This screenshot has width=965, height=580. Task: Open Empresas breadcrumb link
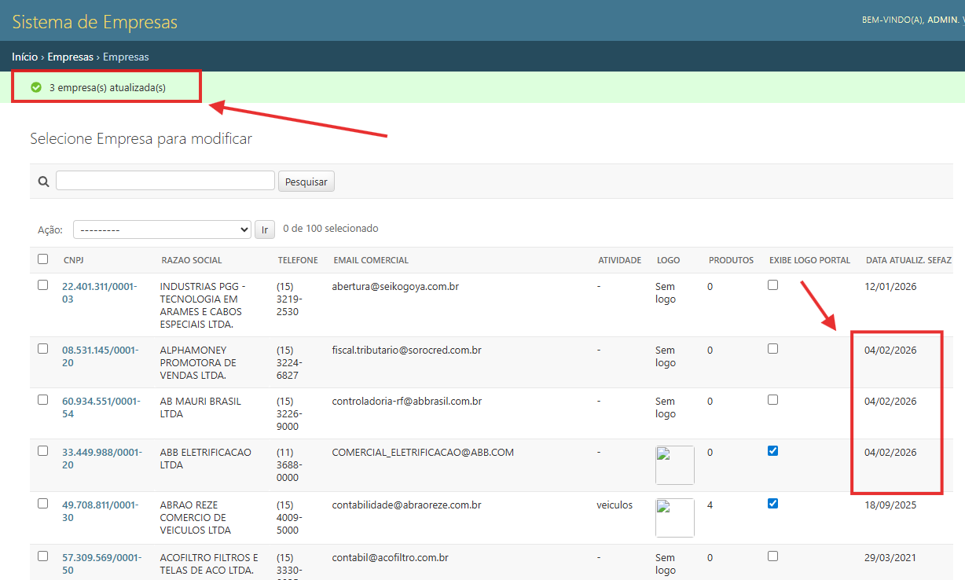[70, 57]
